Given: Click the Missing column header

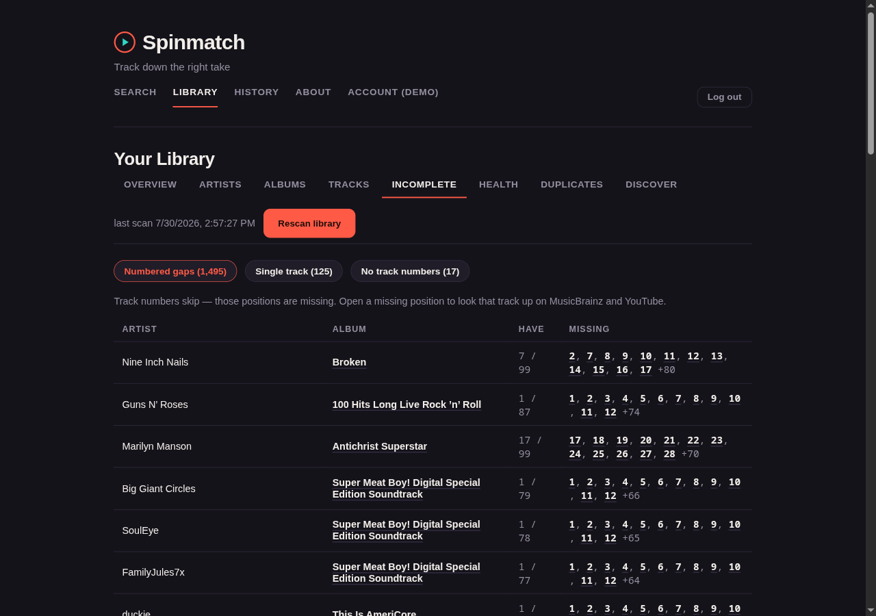Looking at the screenshot, I should point(589,329).
